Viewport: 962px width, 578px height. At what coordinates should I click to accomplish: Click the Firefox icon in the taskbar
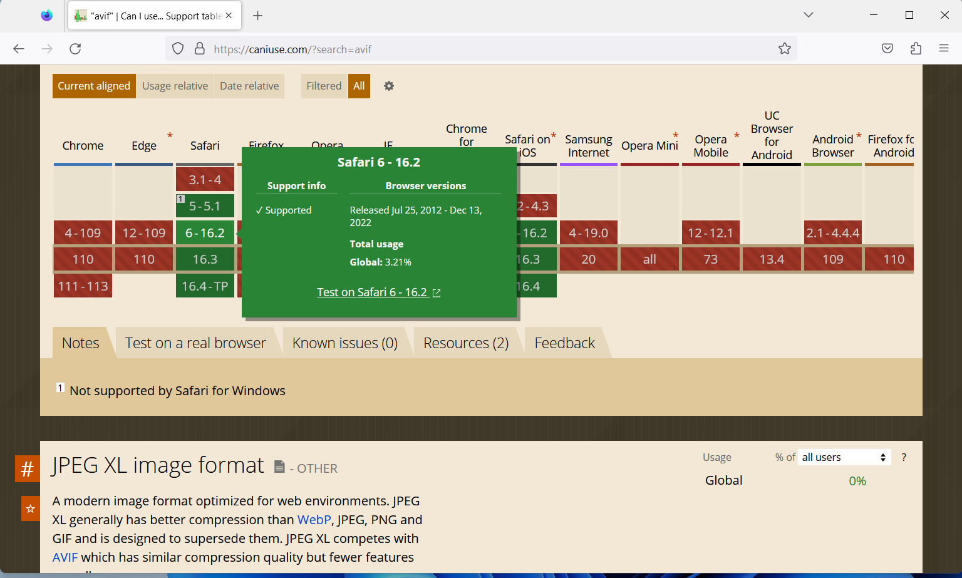[47, 15]
